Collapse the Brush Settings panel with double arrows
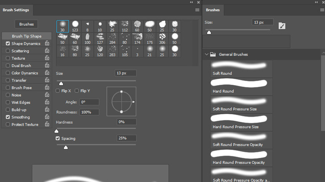 pyautogui.click(x=192, y=2)
